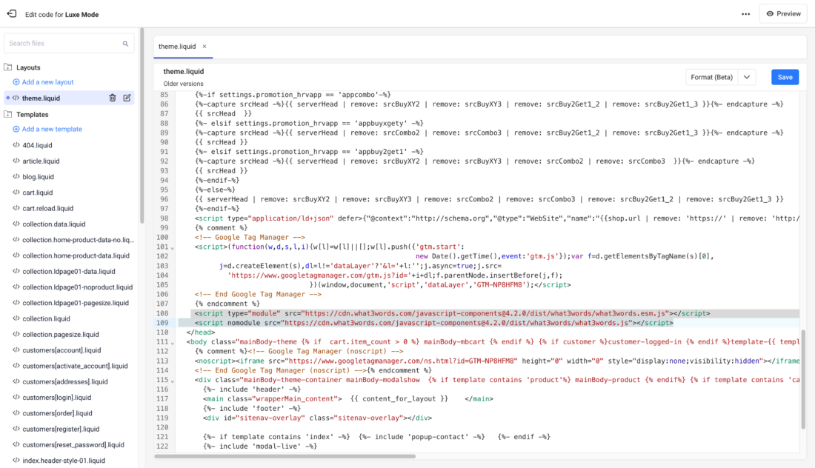The image size is (815, 468).
Task: Click the endcomment tag on line 107
Action: tap(227, 304)
